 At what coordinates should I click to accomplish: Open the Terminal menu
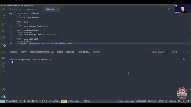(27, 5)
